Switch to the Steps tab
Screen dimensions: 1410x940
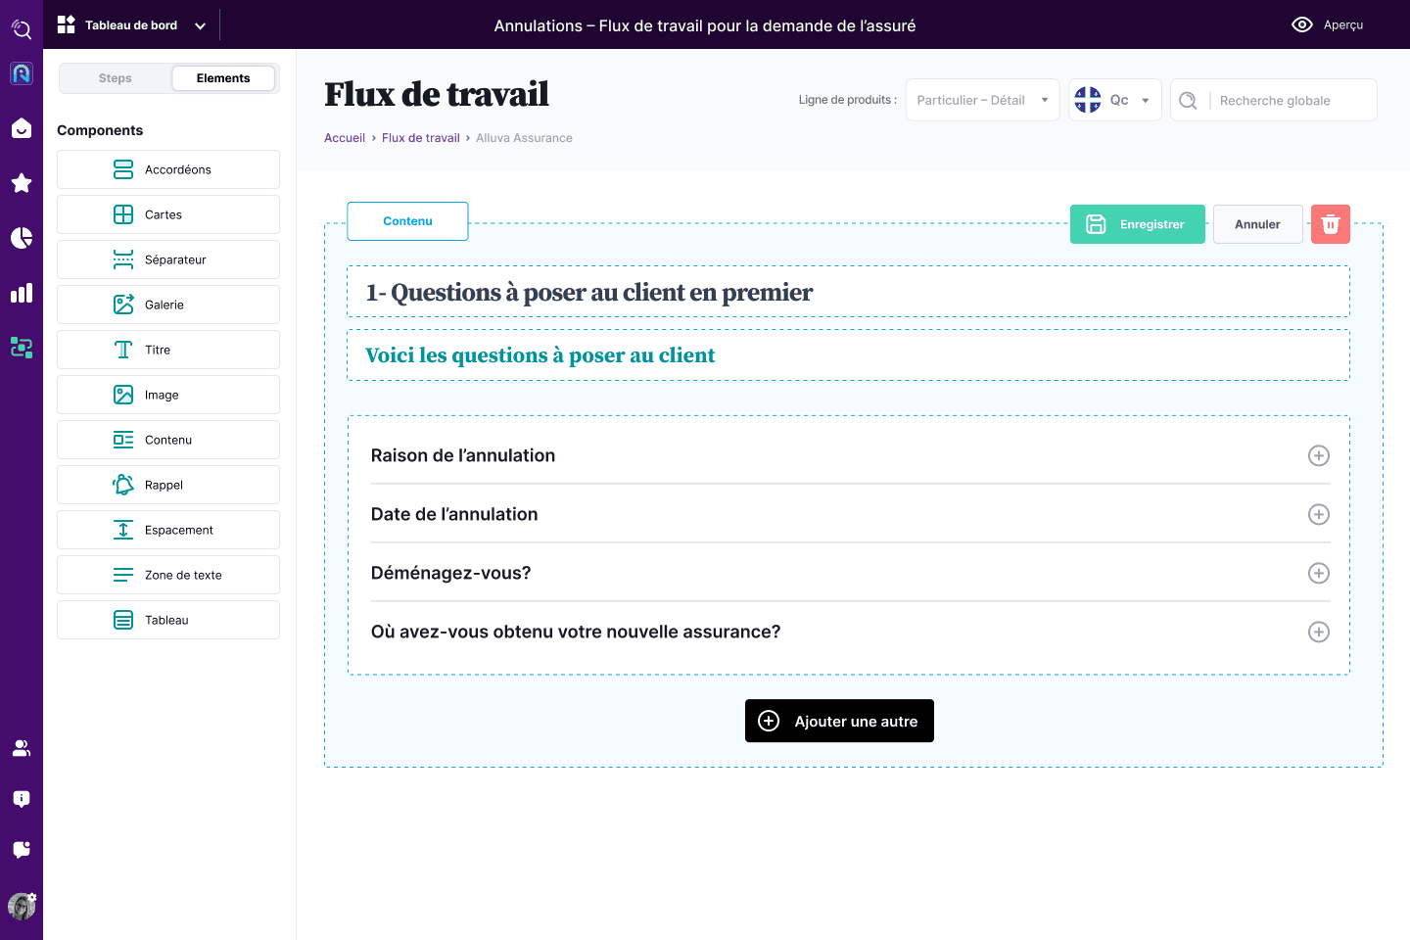pos(116,78)
